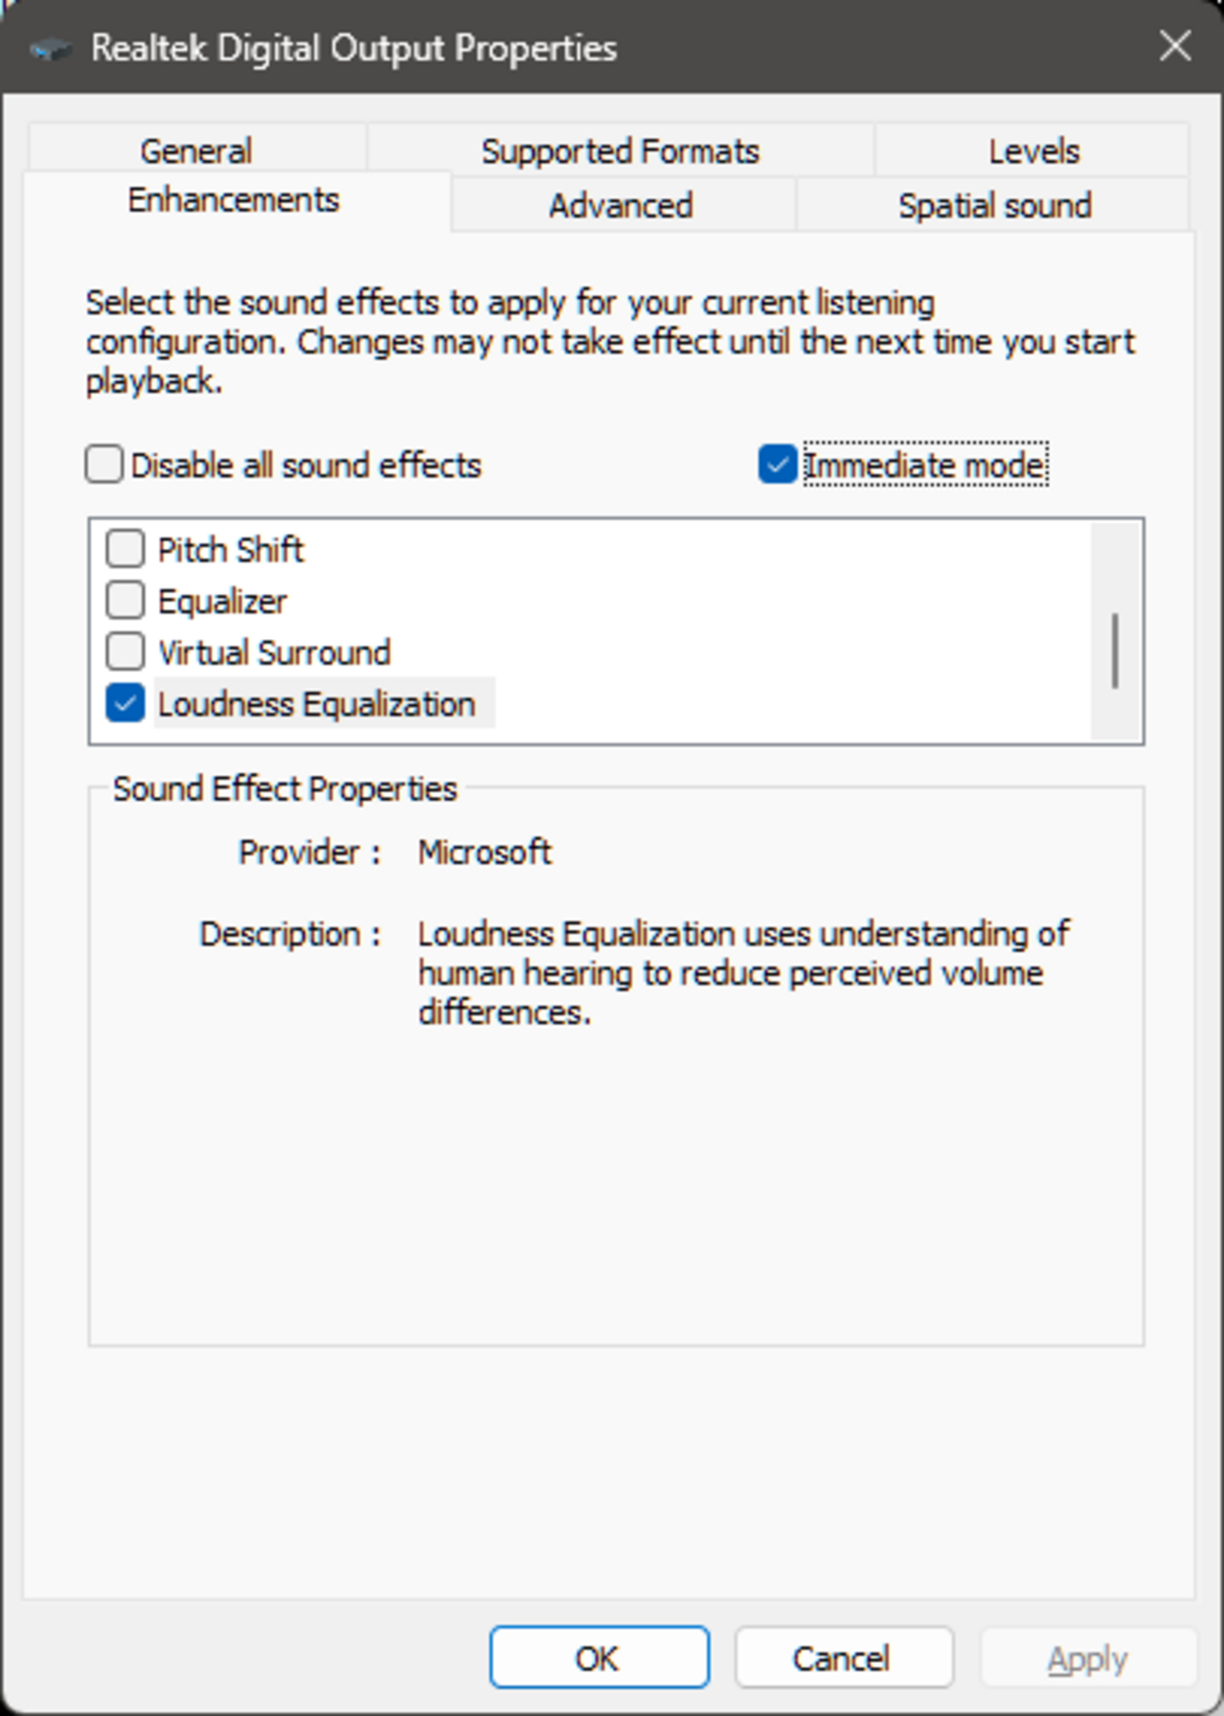Click the Realtek Digital Output Properties title text

pos(354,48)
